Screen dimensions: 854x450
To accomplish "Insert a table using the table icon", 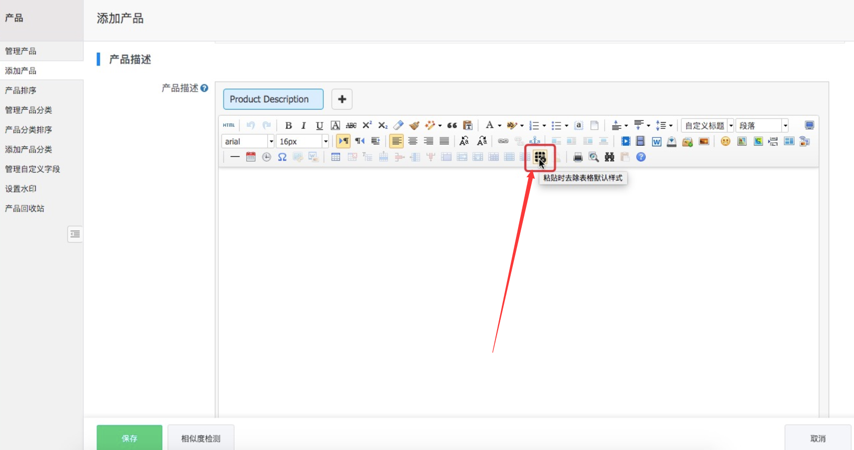I will (336, 157).
